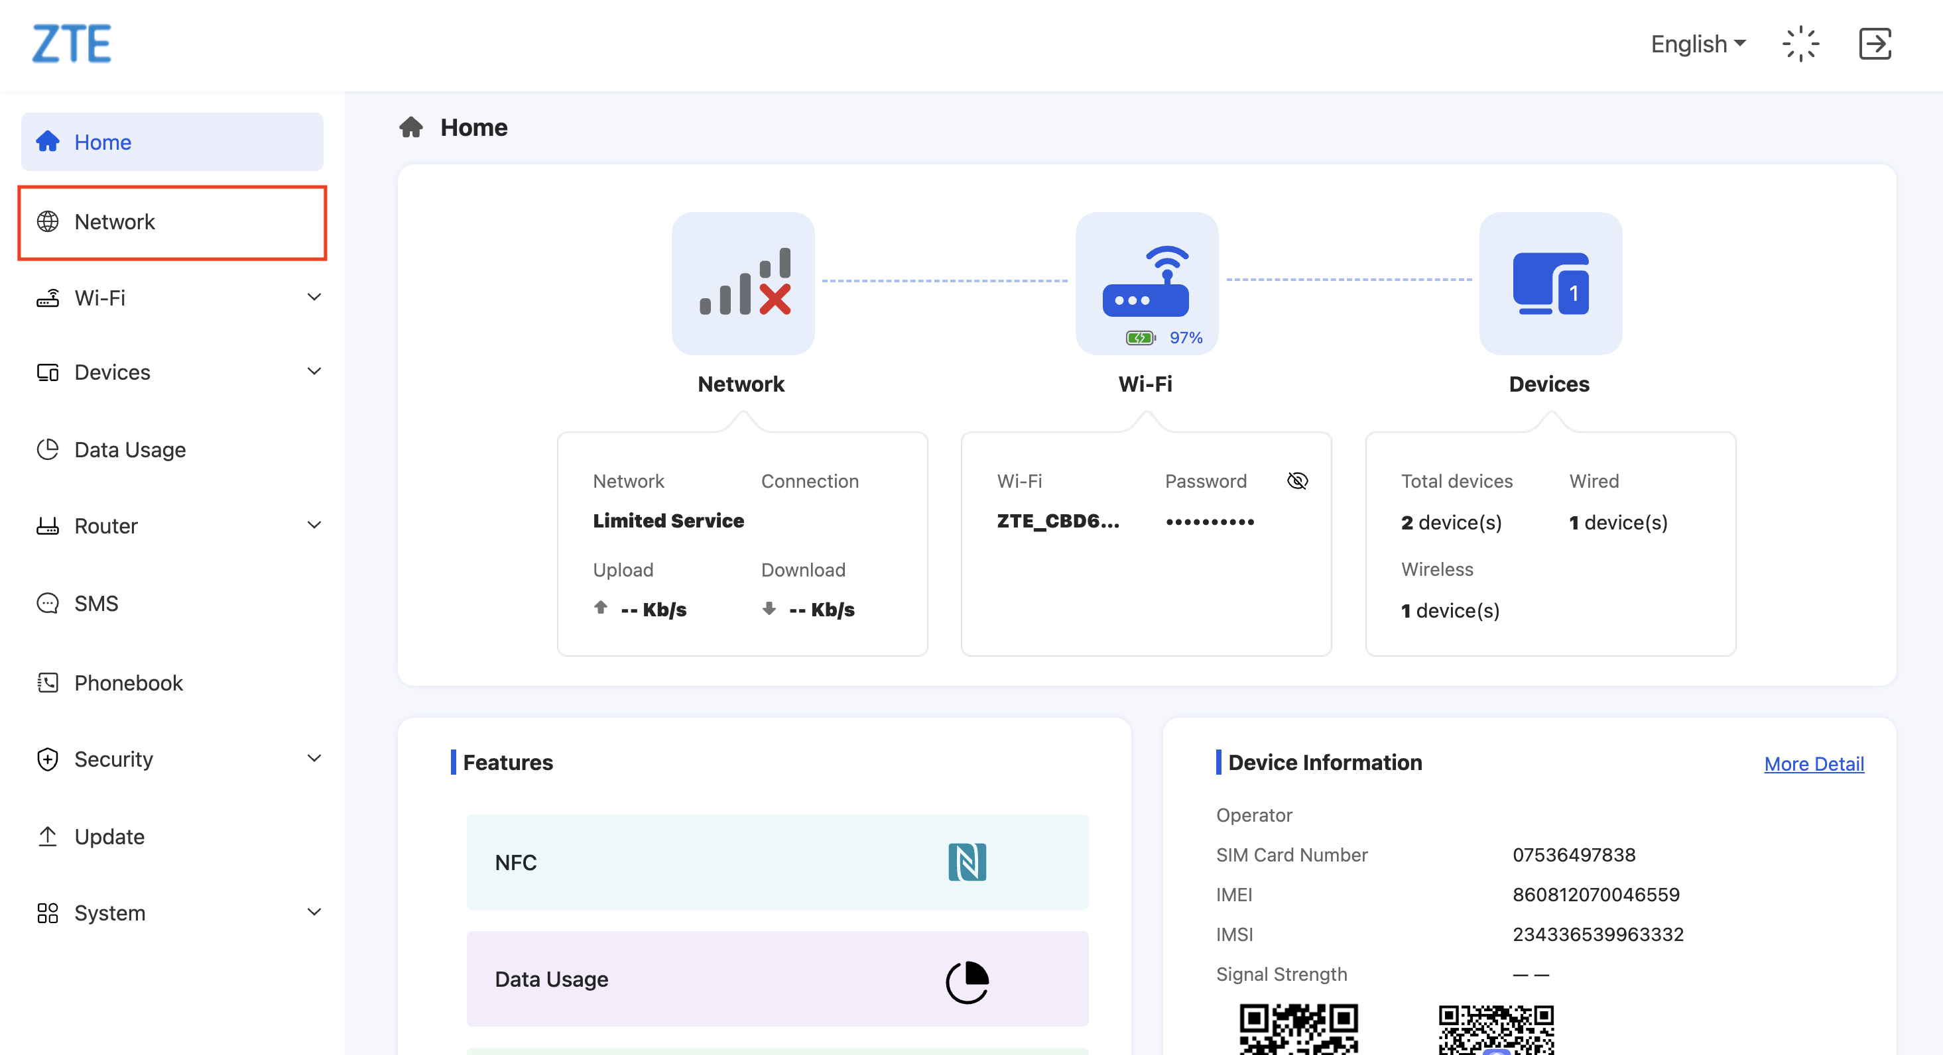Click the router icon beside sidebar Router

[x=48, y=526]
